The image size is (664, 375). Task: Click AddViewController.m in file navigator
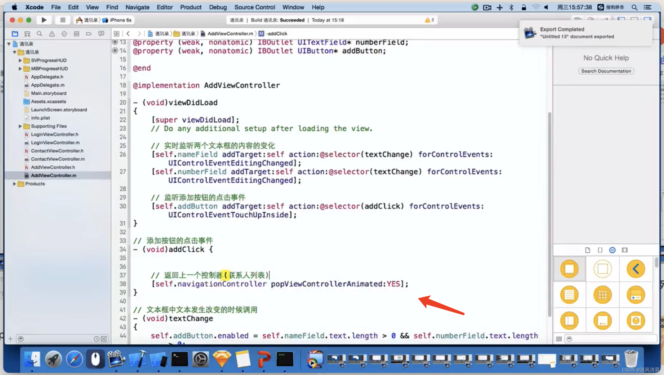[x=54, y=175]
